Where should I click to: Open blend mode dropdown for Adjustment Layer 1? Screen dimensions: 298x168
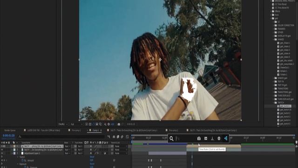(x=68, y=153)
